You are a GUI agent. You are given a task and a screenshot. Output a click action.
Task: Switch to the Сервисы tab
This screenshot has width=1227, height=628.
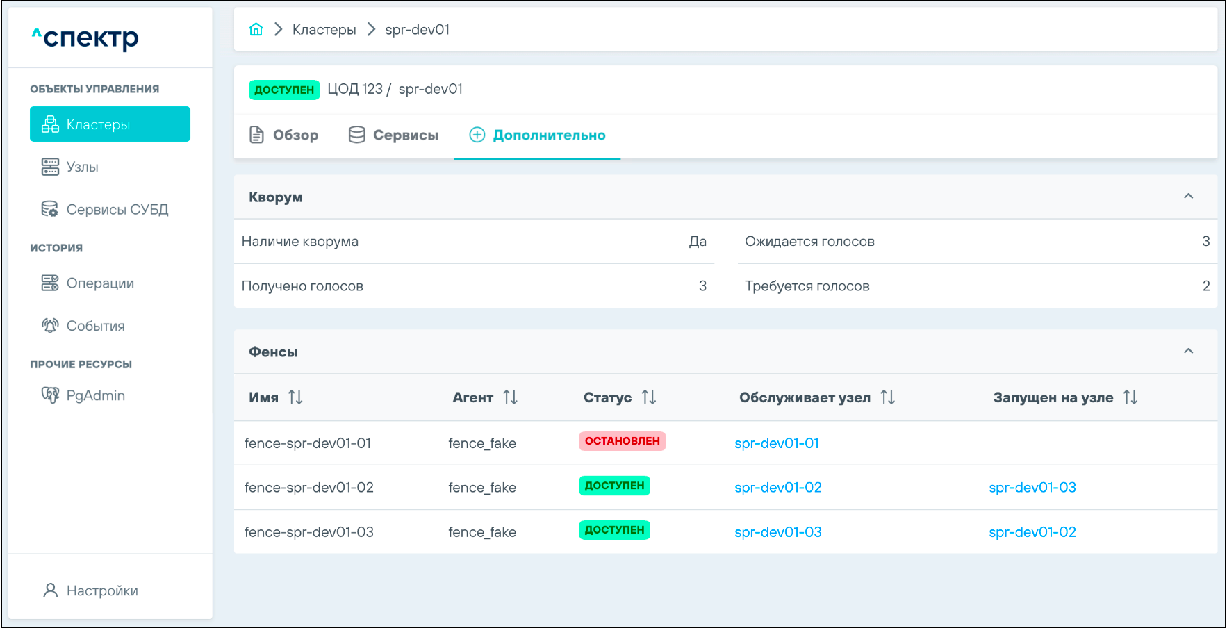tap(393, 135)
